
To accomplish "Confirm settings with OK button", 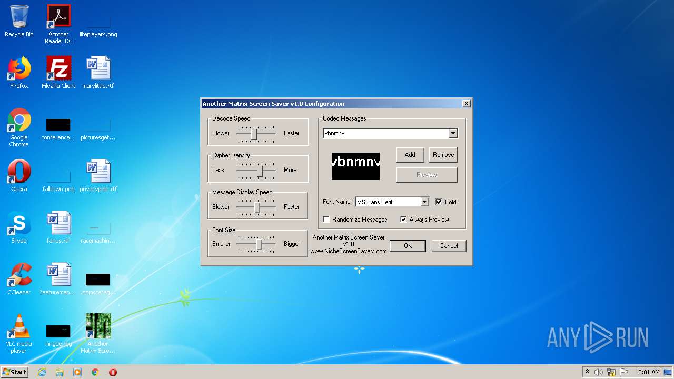I will pyautogui.click(x=408, y=246).
